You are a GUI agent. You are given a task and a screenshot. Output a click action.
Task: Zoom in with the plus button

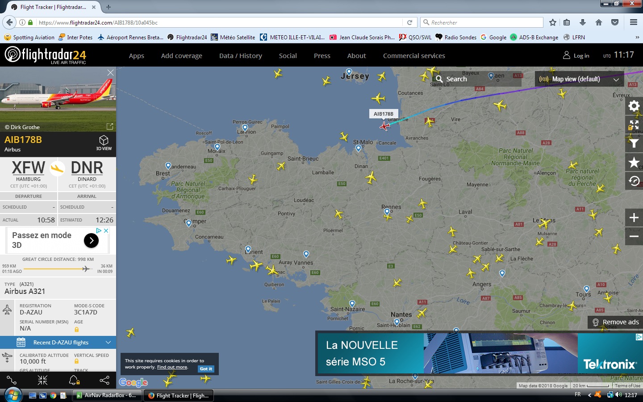pyautogui.click(x=634, y=218)
